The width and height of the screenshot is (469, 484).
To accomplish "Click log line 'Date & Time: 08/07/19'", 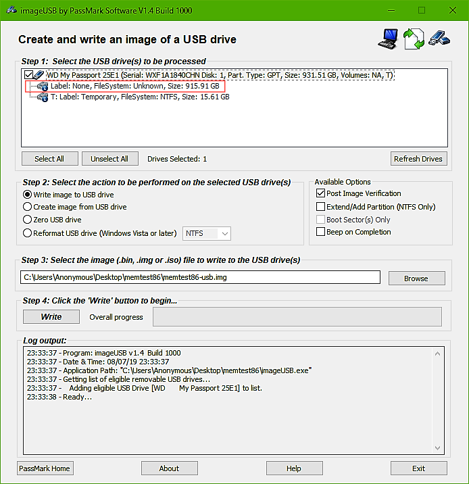I will coord(98,362).
